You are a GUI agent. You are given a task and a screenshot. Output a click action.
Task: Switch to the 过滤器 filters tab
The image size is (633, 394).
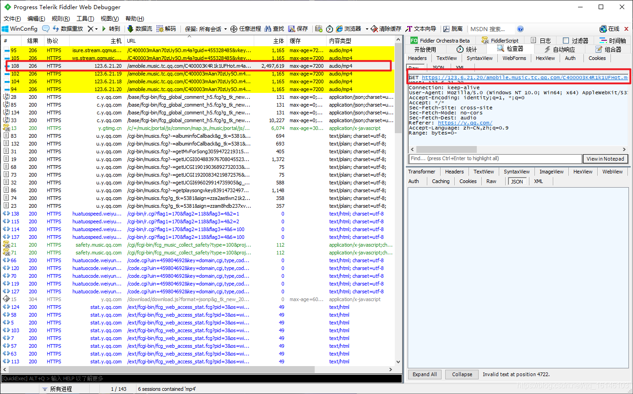click(575, 40)
